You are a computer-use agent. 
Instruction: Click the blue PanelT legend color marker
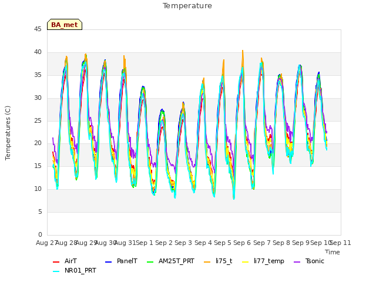pos(108,262)
